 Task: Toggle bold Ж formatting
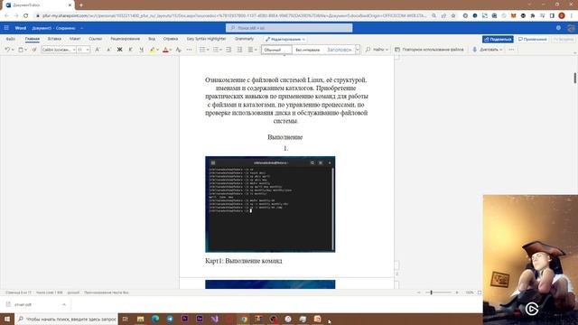[119, 50]
